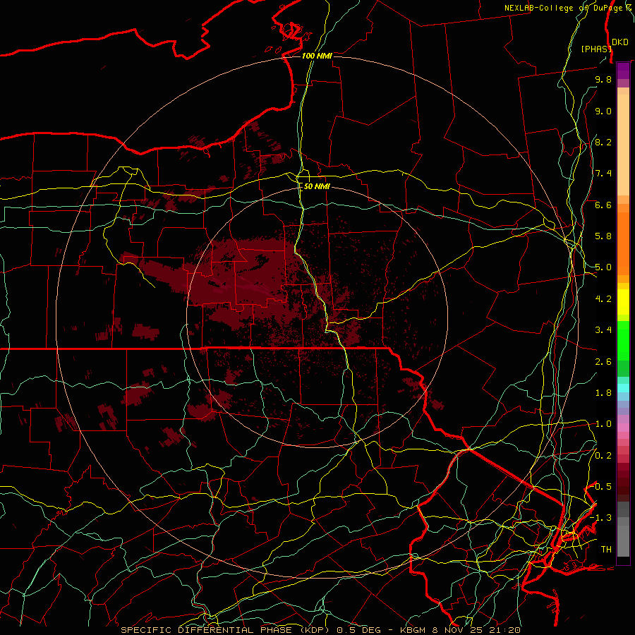The image size is (635, 635).
Task: Select the purple top segment of color bar
Action: click(623, 71)
